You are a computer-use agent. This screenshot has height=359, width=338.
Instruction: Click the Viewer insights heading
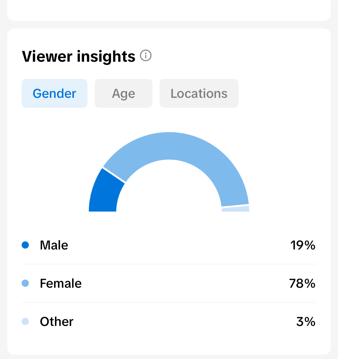coord(79,56)
